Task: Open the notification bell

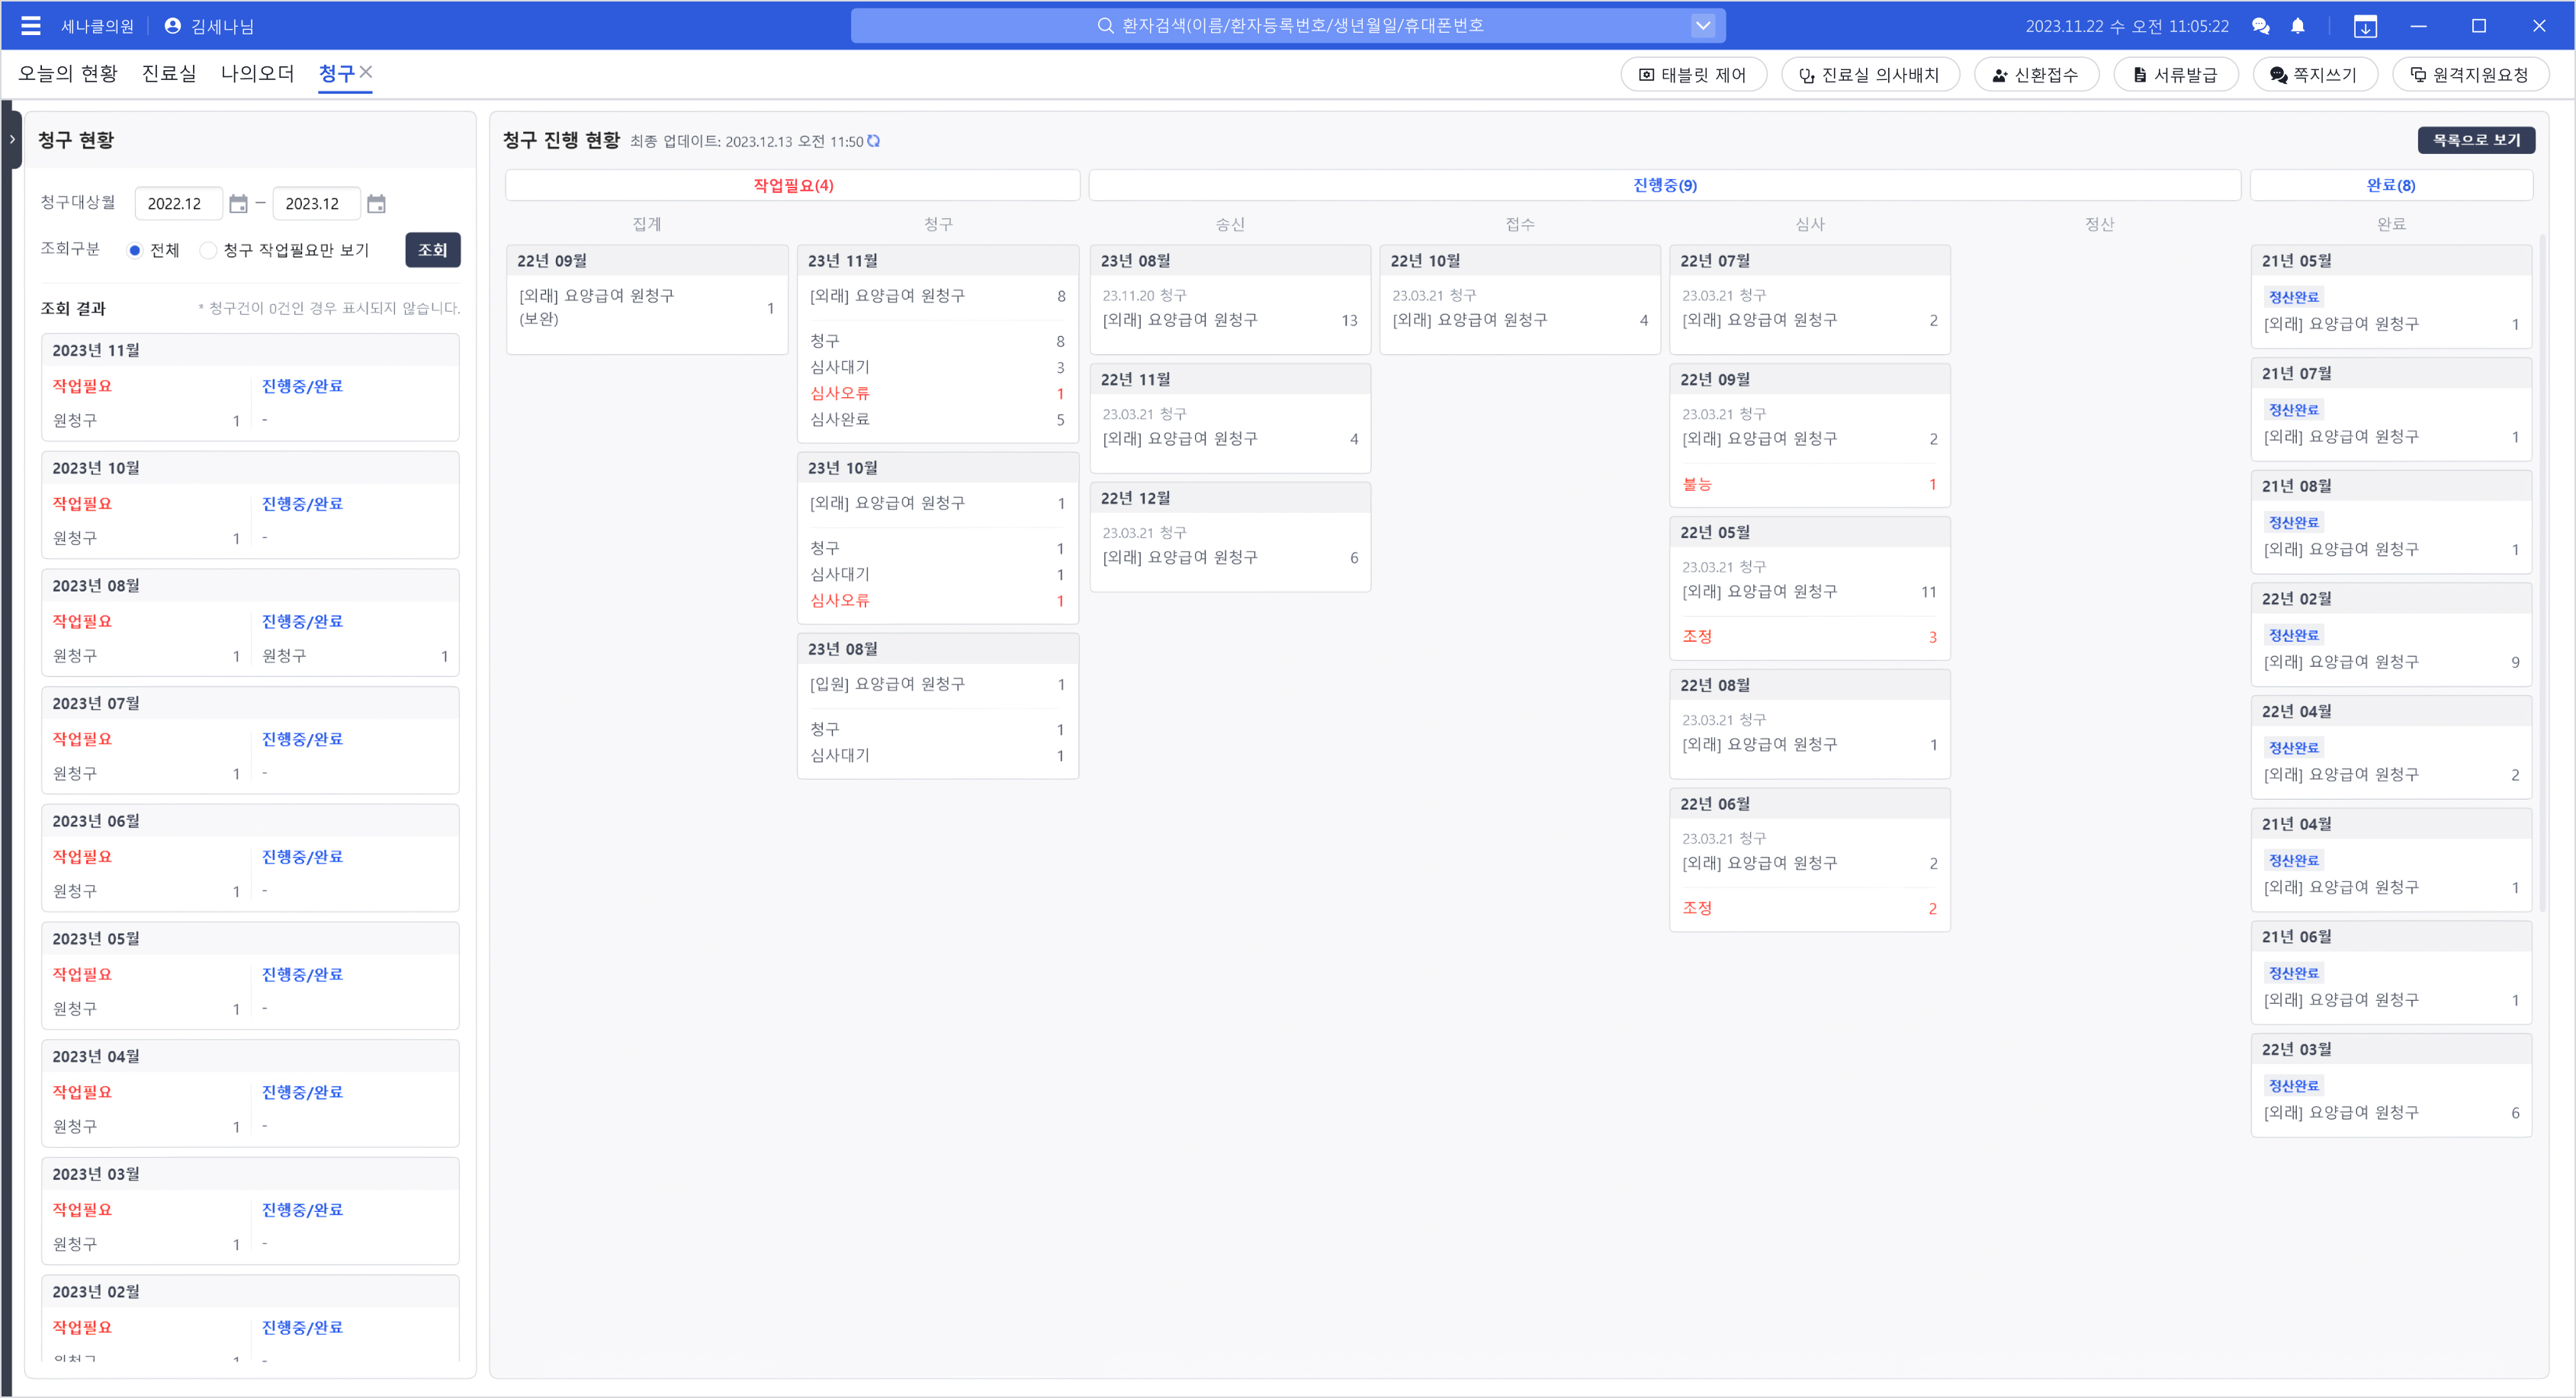Action: [x=2298, y=26]
